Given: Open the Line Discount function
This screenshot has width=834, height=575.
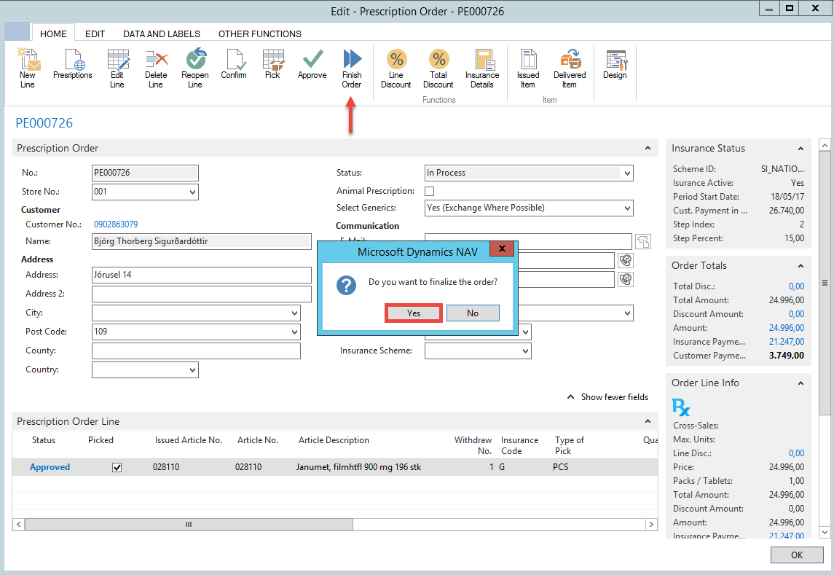Looking at the screenshot, I should 396,69.
